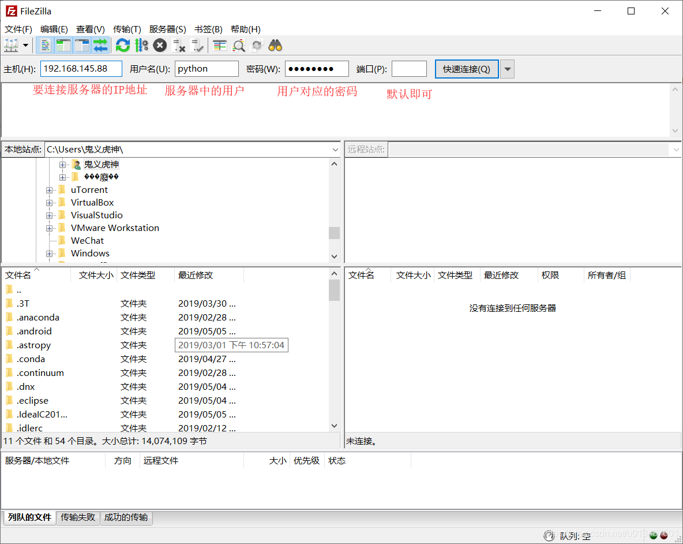The image size is (683, 544).
Task: Sort remote list by 权限 column
Action: coord(561,275)
